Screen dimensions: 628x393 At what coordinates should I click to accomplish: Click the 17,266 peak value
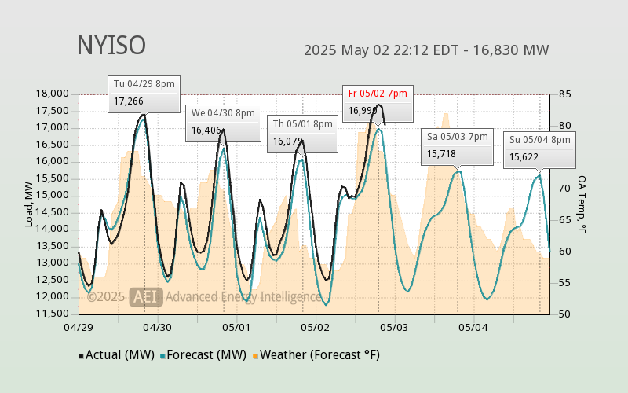[129, 101]
